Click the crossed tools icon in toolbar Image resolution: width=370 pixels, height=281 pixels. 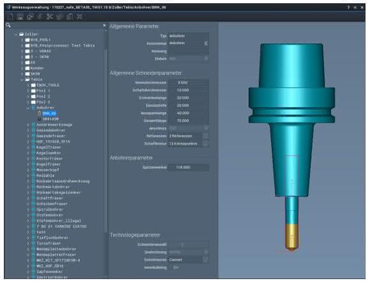pyautogui.click(x=79, y=17)
